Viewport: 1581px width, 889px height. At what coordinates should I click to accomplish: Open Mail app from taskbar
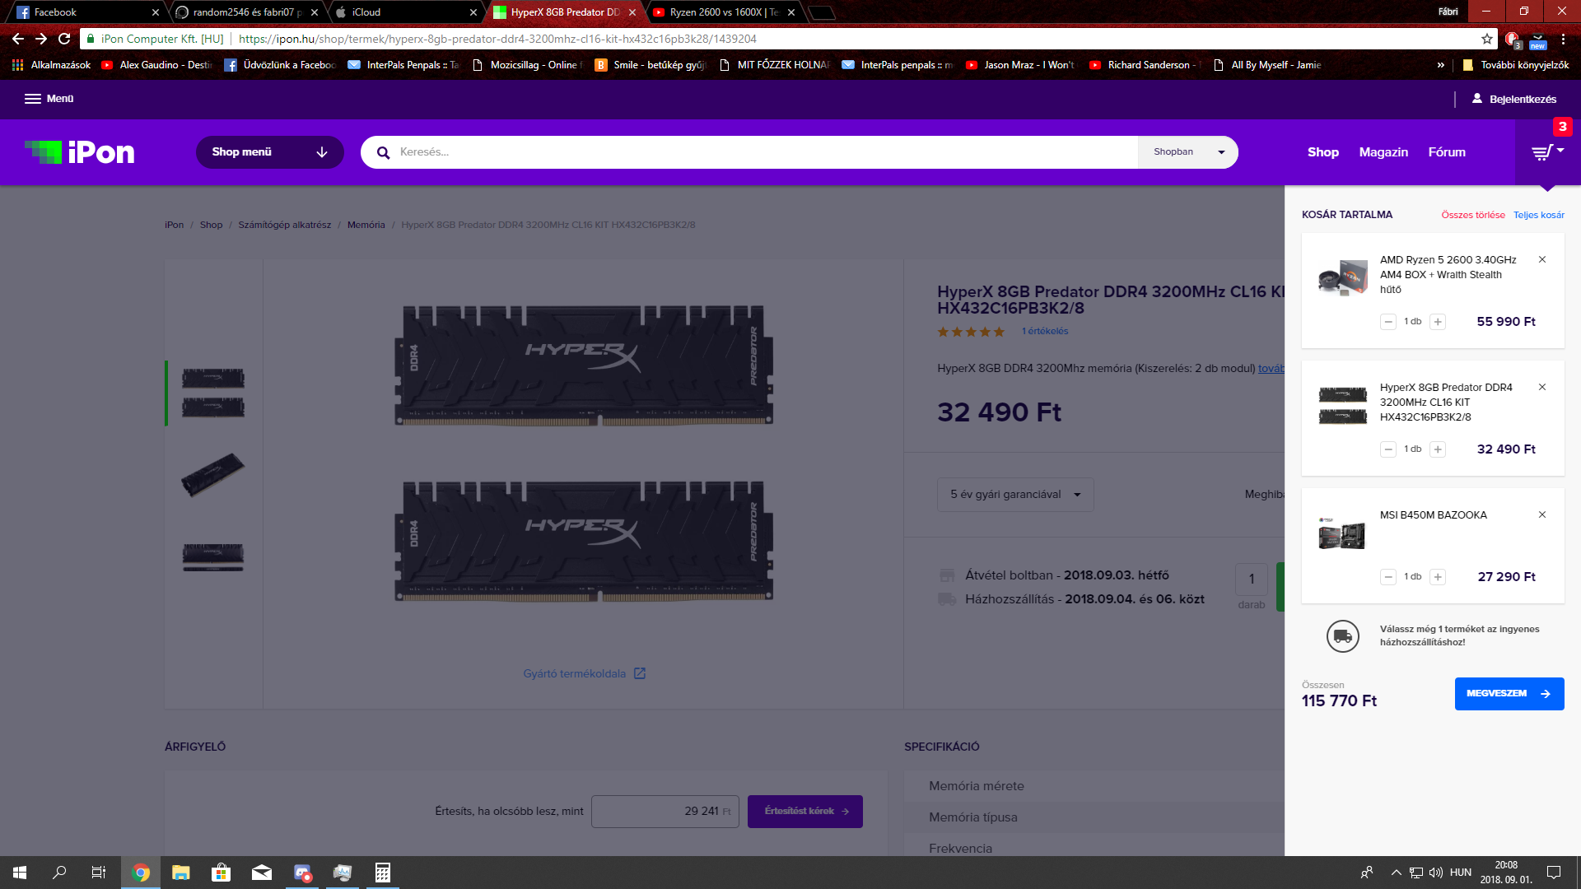(x=262, y=873)
